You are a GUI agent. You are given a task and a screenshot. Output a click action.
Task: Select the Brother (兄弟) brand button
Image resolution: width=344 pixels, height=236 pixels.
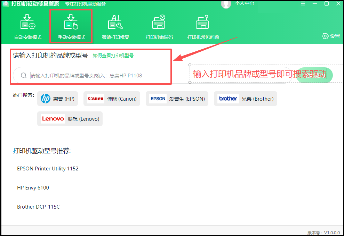(x=246, y=99)
